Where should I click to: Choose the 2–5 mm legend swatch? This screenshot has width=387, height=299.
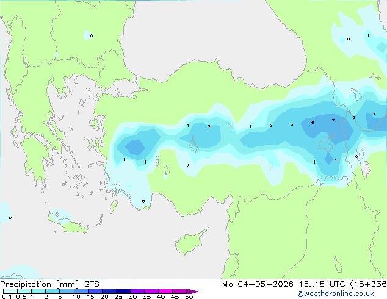click(x=52, y=291)
